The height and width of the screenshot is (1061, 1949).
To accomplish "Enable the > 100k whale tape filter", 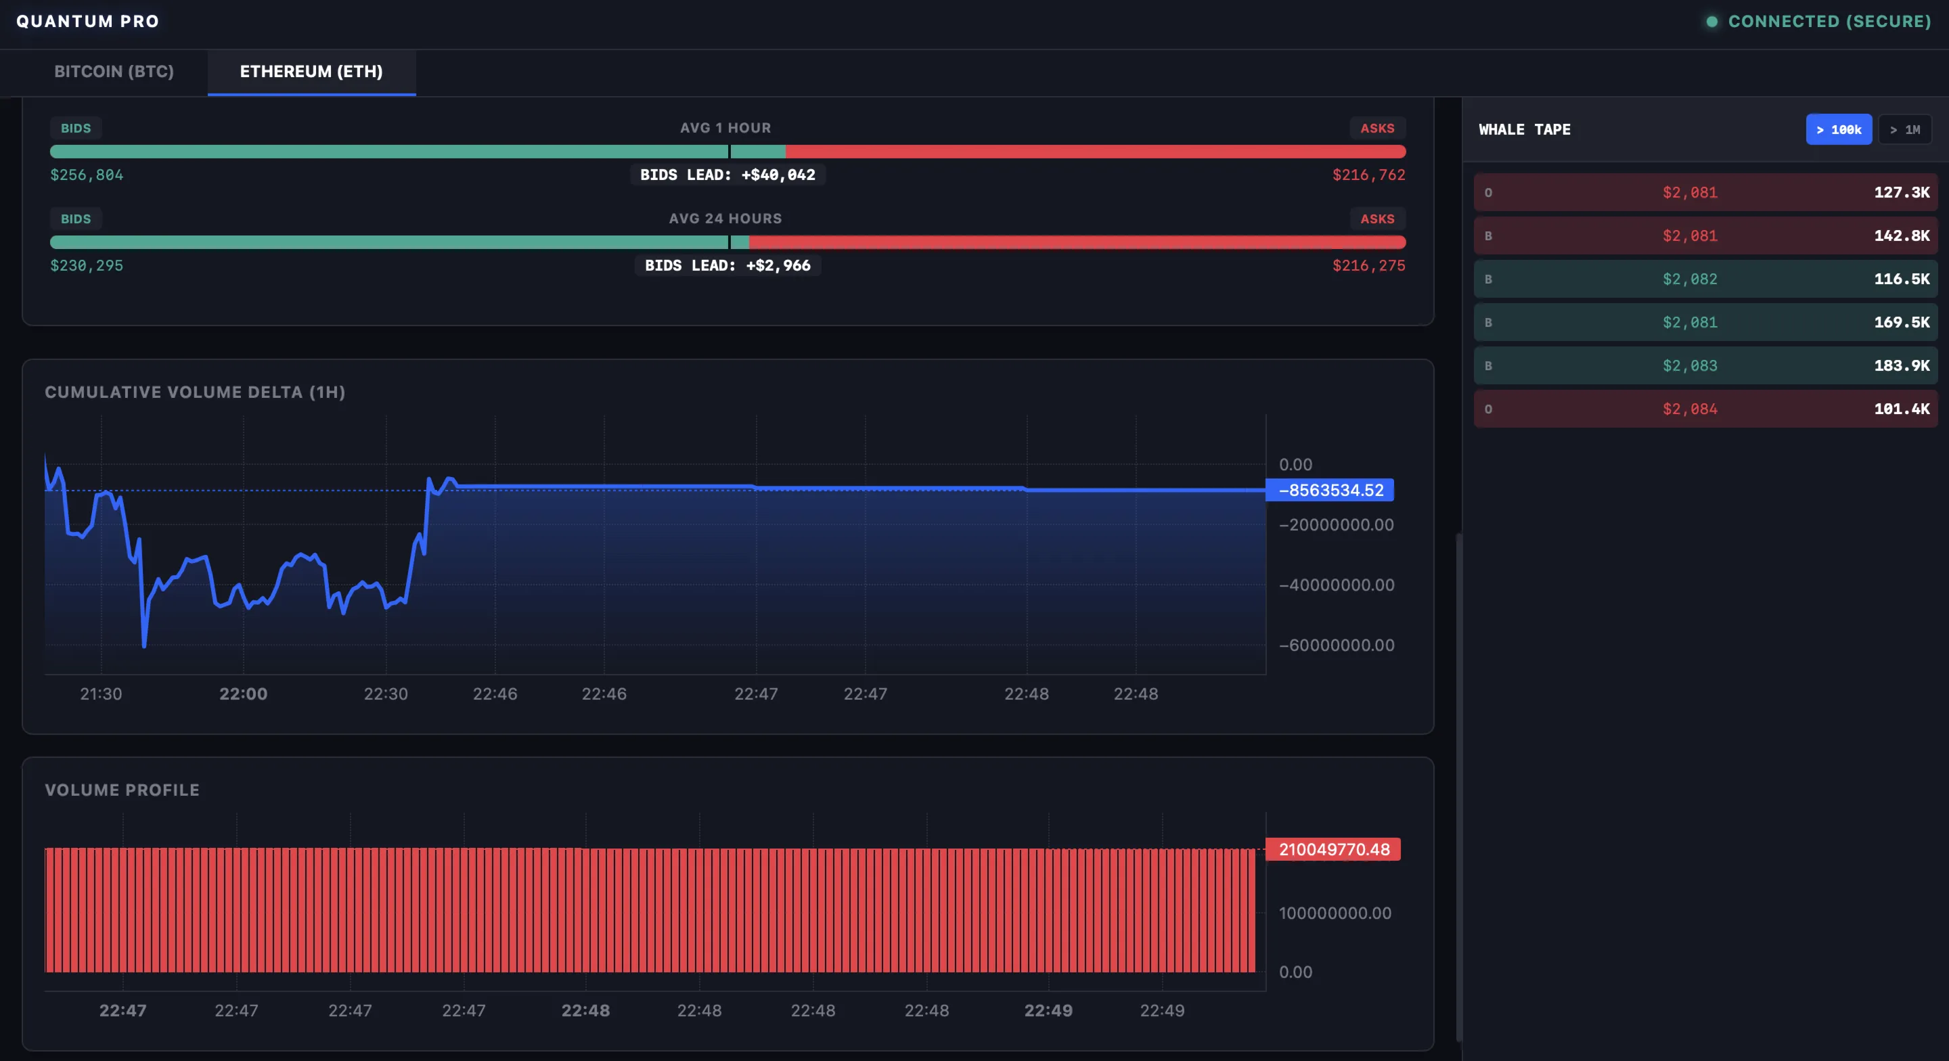I will click(x=1838, y=129).
